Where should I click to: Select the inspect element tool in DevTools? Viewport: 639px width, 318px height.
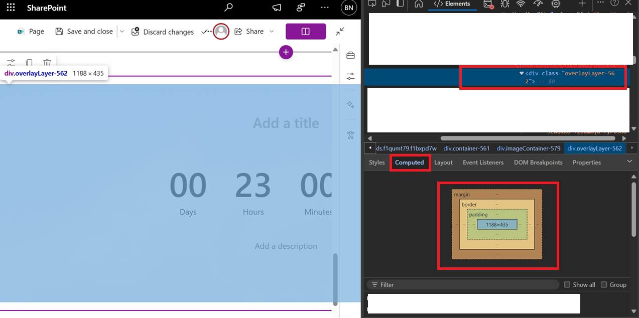click(371, 4)
